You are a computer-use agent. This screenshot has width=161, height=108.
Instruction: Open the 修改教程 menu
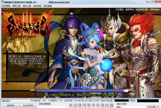(48, 6)
